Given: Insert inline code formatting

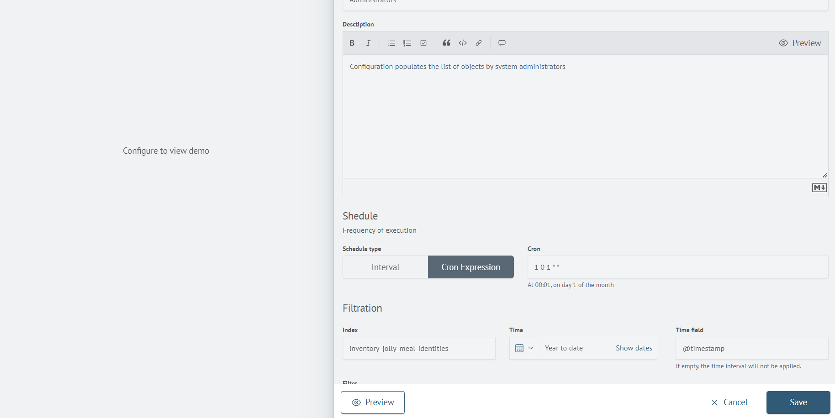Looking at the screenshot, I should pos(463,43).
